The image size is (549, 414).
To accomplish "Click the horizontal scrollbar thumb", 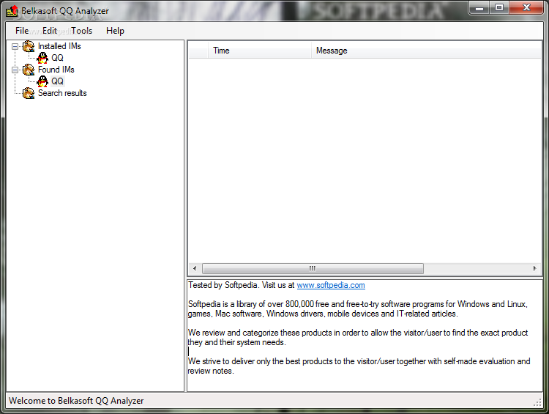I will click(313, 268).
